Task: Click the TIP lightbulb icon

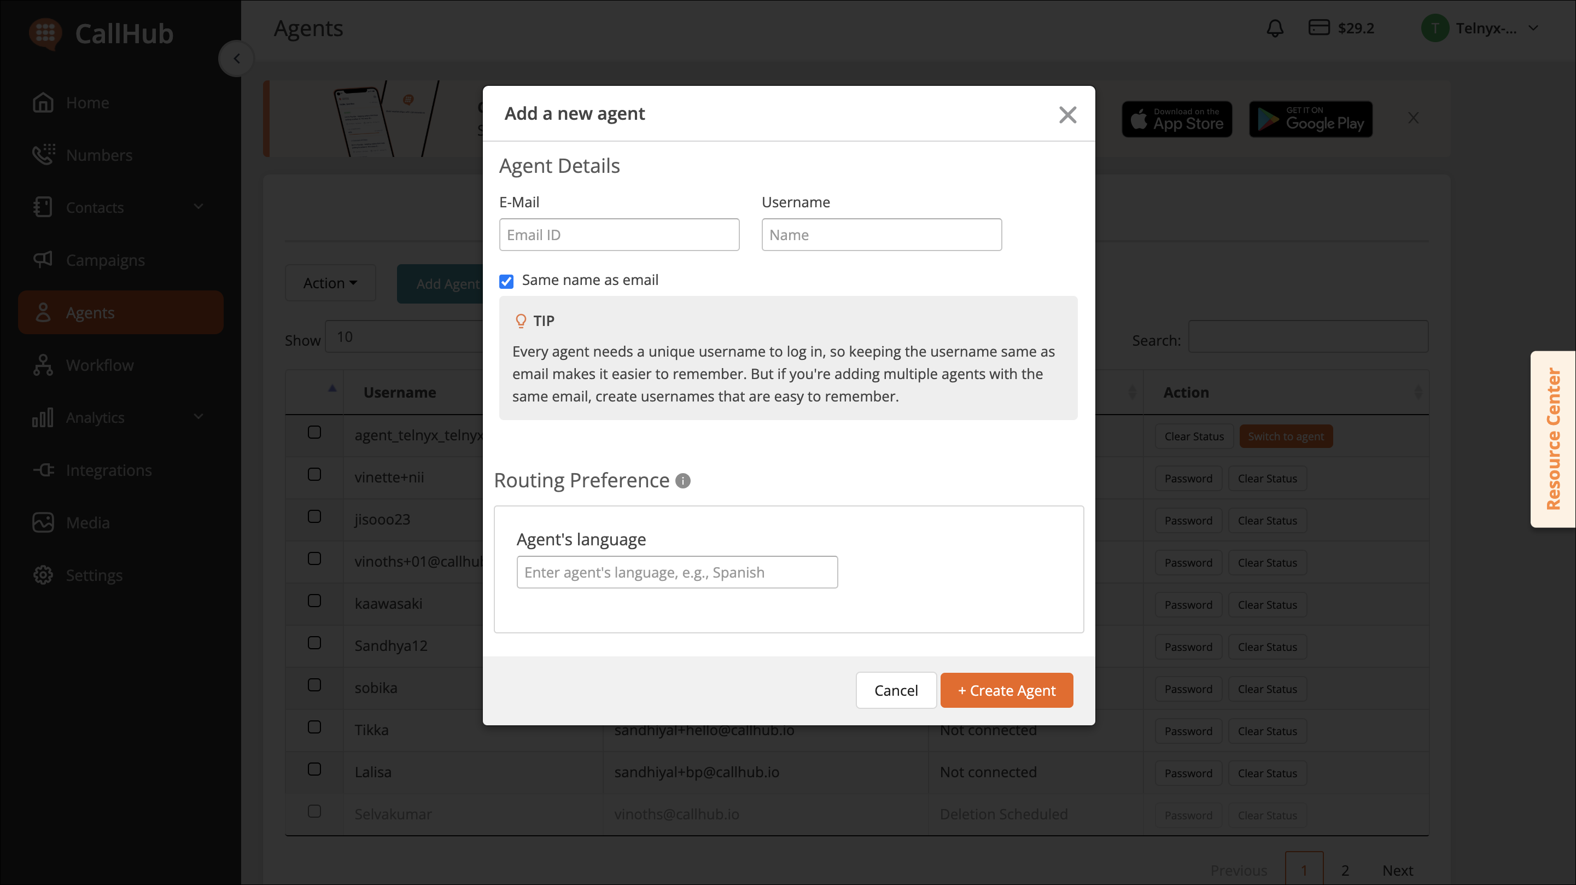Action: pos(521,321)
